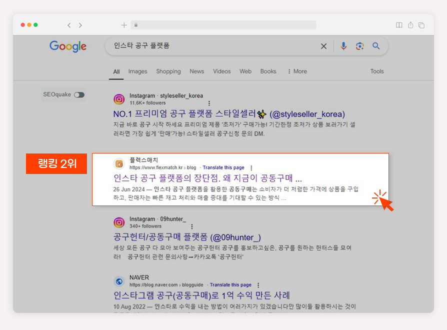
Task: Click the browser address bar
Action: 223,25
